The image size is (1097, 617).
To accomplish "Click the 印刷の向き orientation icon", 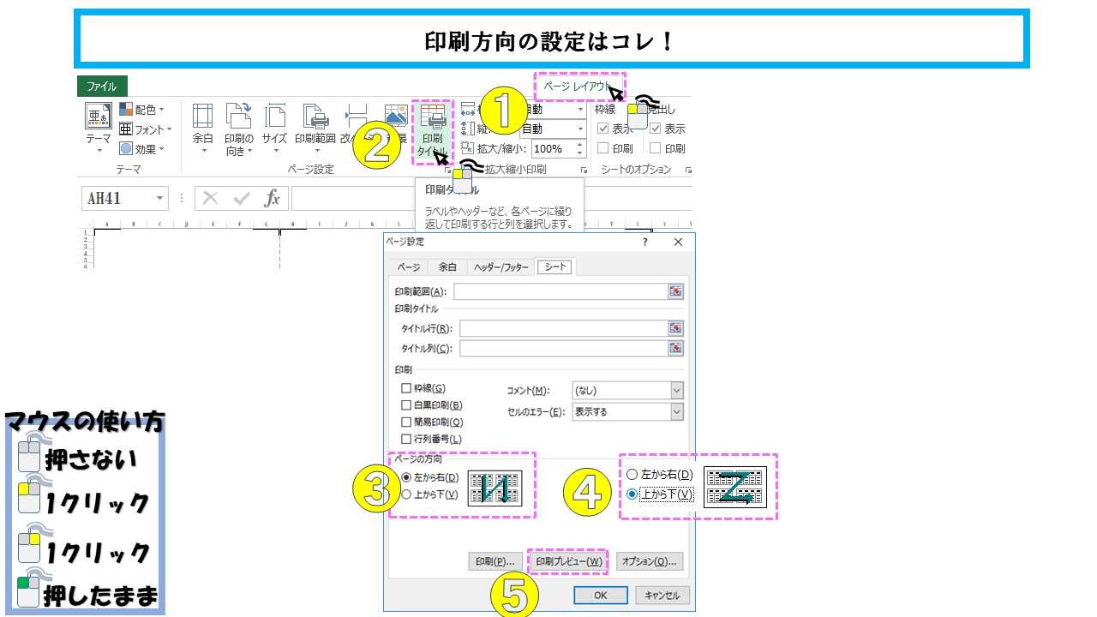I will tap(239, 117).
